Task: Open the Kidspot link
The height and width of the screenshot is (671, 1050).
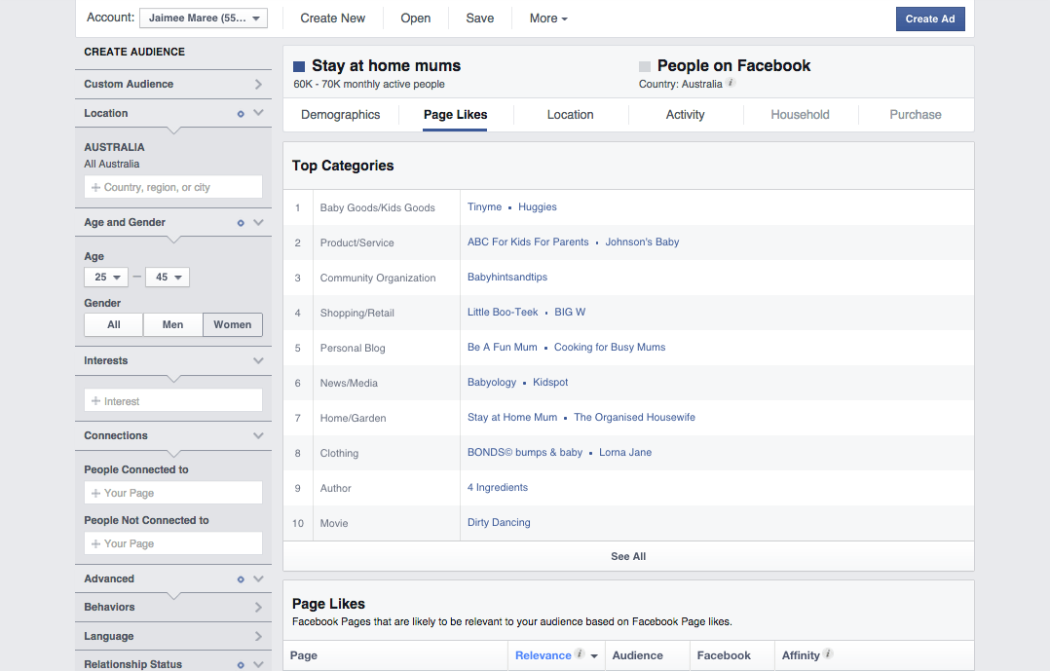Action: 550,383
